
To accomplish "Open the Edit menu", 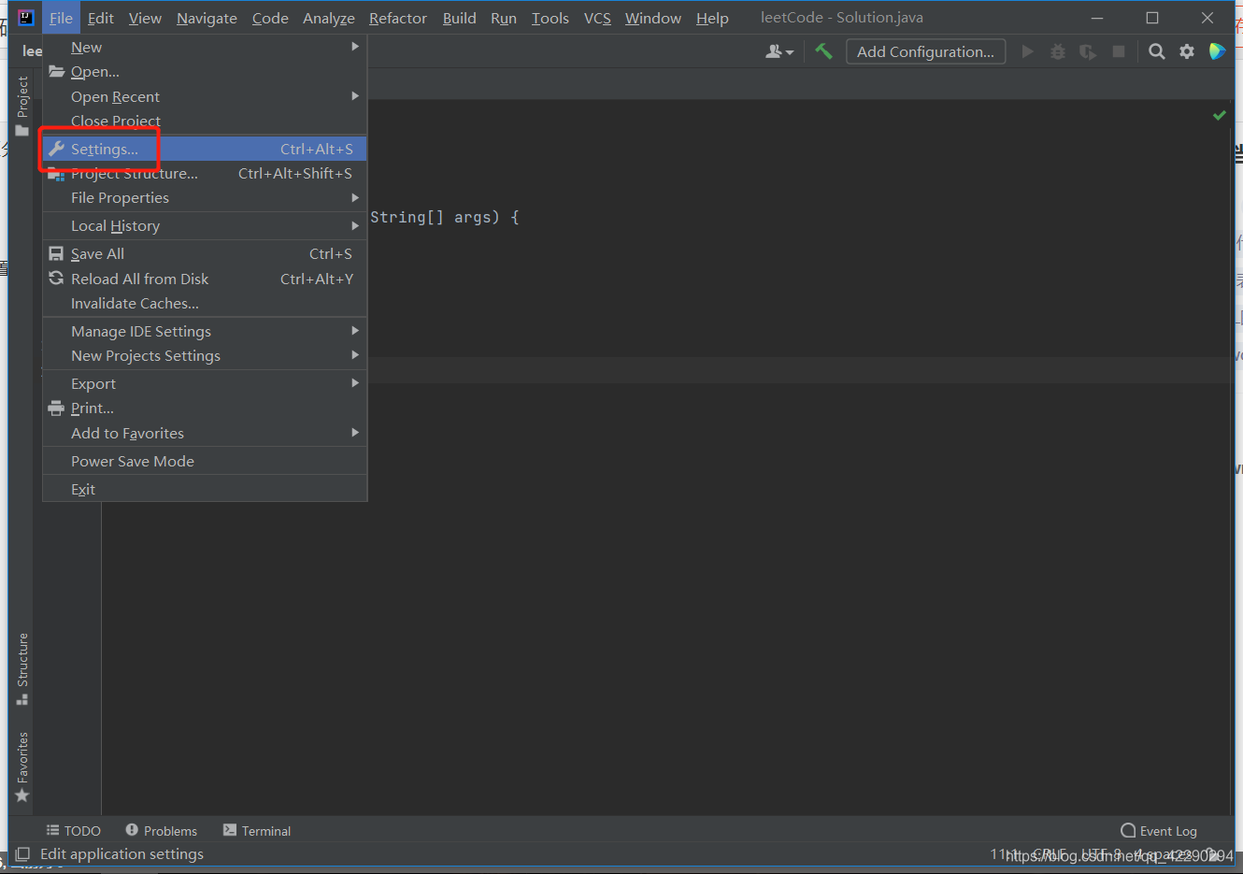I will [x=101, y=18].
